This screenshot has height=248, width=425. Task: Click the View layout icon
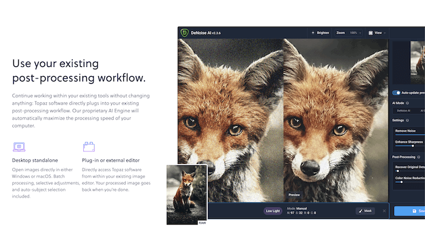pyautogui.click(x=370, y=32)
